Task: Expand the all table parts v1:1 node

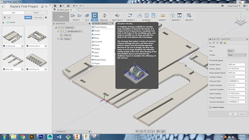Action: pos(58,31)
